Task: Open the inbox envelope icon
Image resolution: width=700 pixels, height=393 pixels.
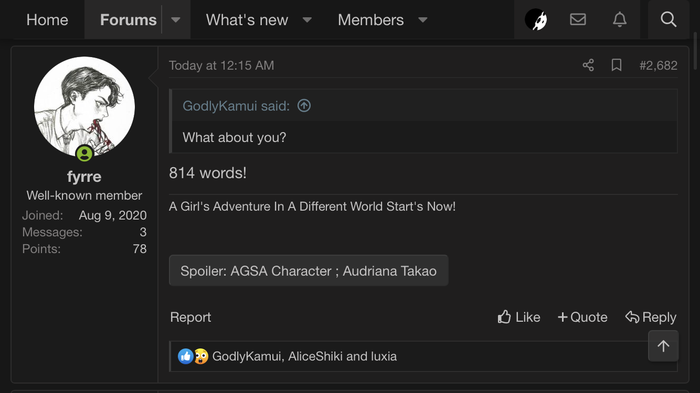Action: coord(578,20)
